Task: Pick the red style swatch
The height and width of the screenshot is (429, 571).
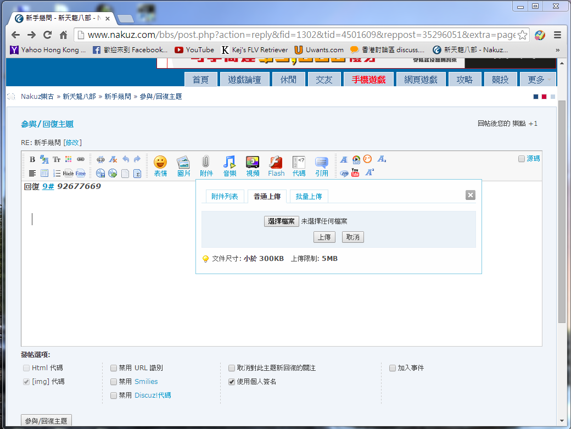Action: tap(544, 97)
